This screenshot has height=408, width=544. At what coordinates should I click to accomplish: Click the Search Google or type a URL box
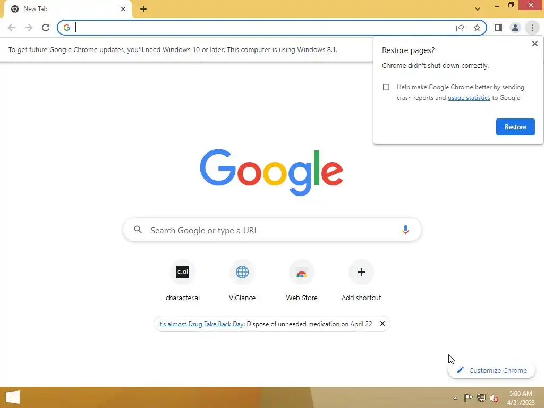pyautogui.click(x=272, y=230)
